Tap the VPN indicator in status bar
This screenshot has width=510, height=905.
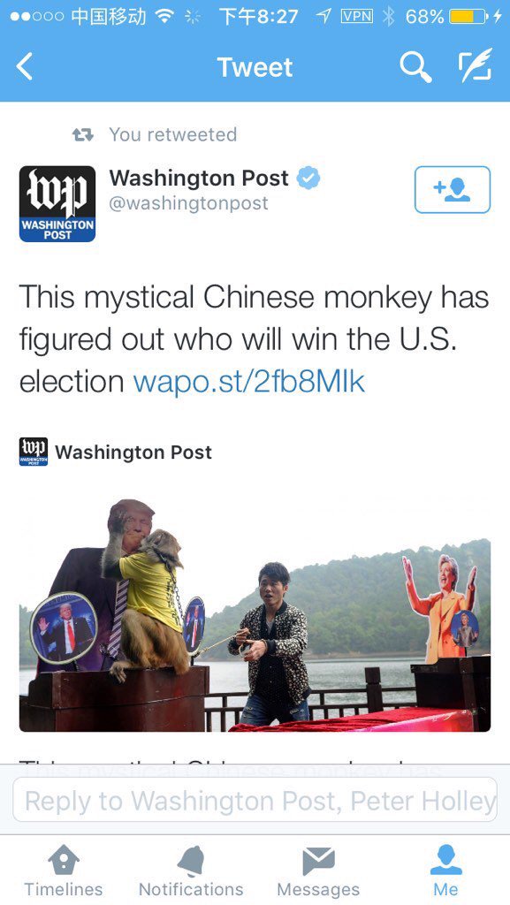[357, 16]
